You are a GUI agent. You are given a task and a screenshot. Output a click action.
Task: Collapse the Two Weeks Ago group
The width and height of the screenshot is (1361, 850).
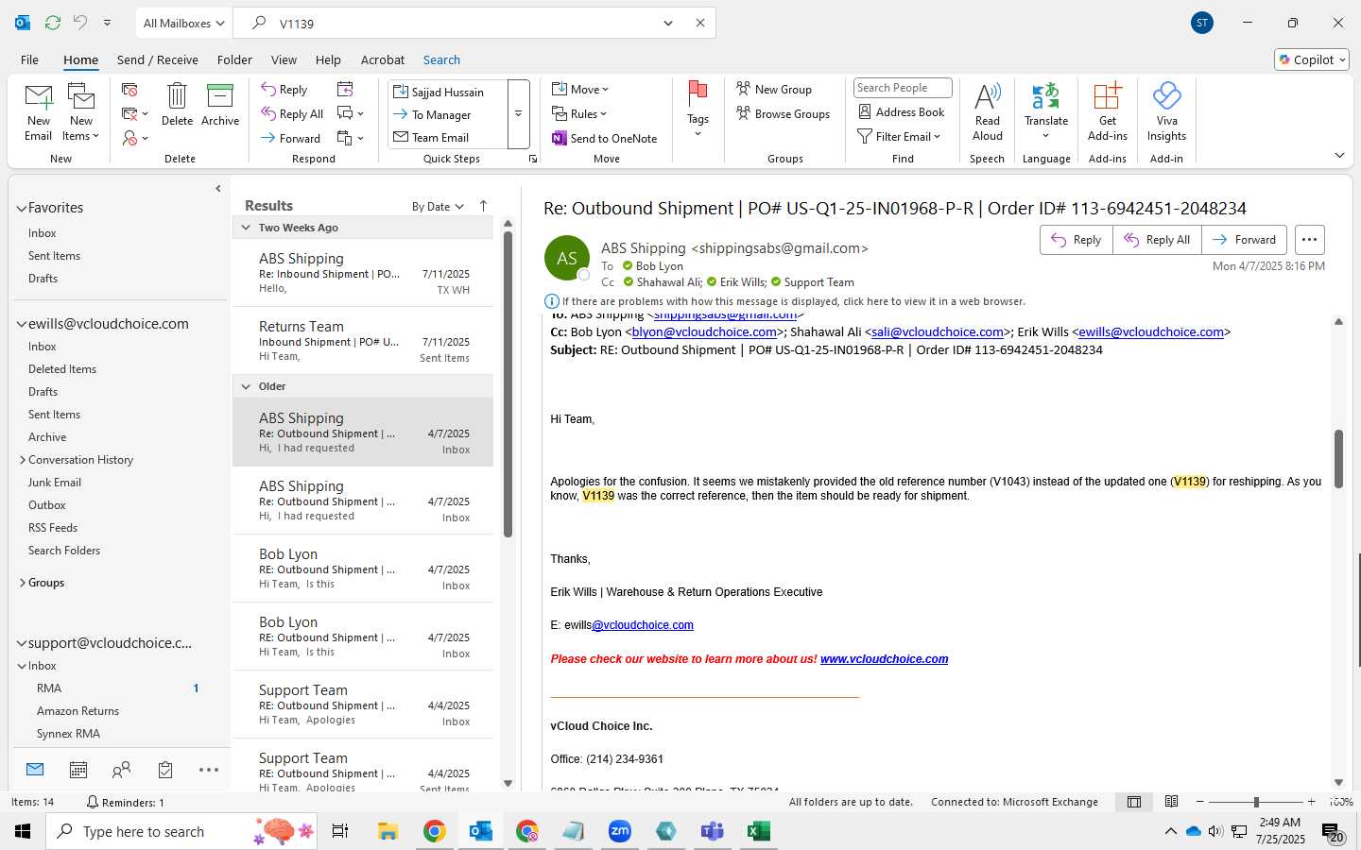(x=246, y=228)
